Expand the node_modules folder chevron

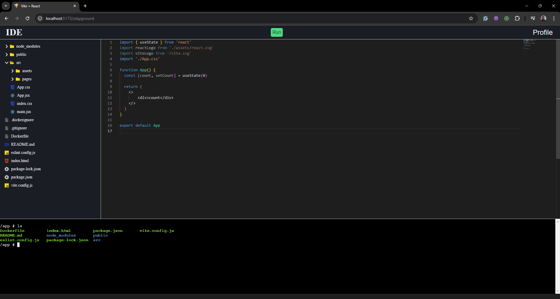click(6, 46)
